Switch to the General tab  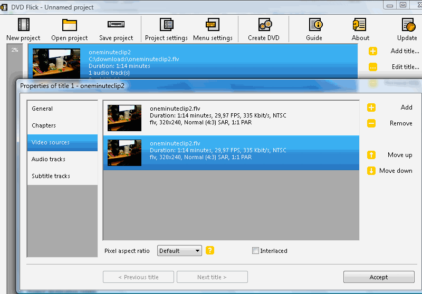62,109
